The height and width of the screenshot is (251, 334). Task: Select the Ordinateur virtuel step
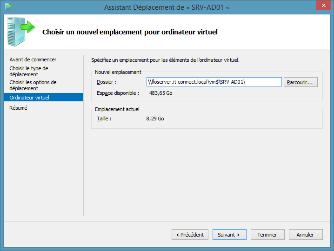[43, 97]
